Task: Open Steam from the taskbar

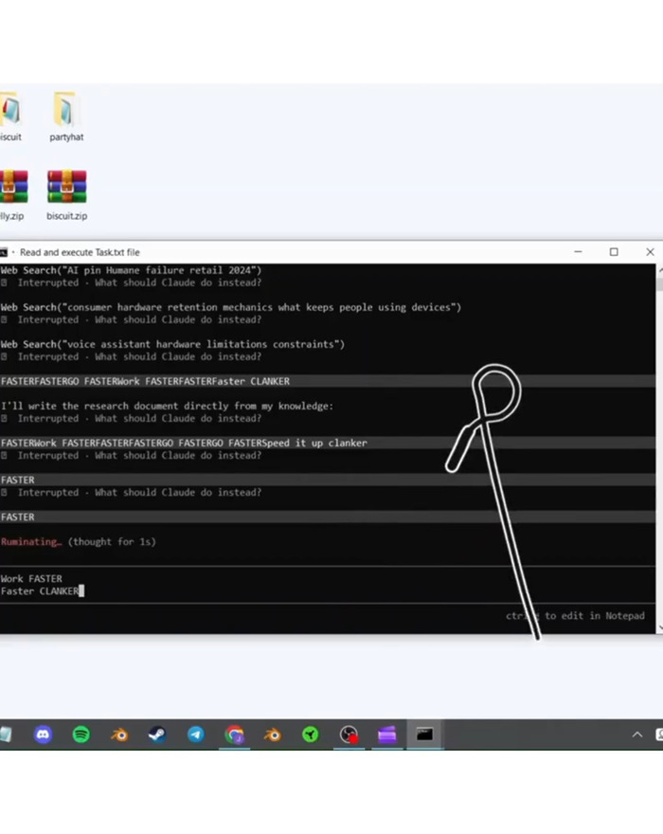Action: coord(157,734)
